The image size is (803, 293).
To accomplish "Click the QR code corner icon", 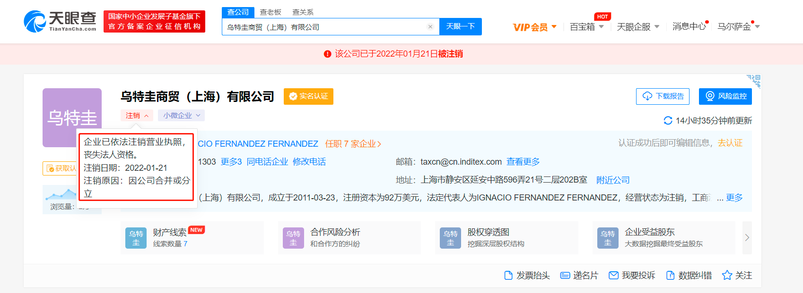I will (754, 81).
